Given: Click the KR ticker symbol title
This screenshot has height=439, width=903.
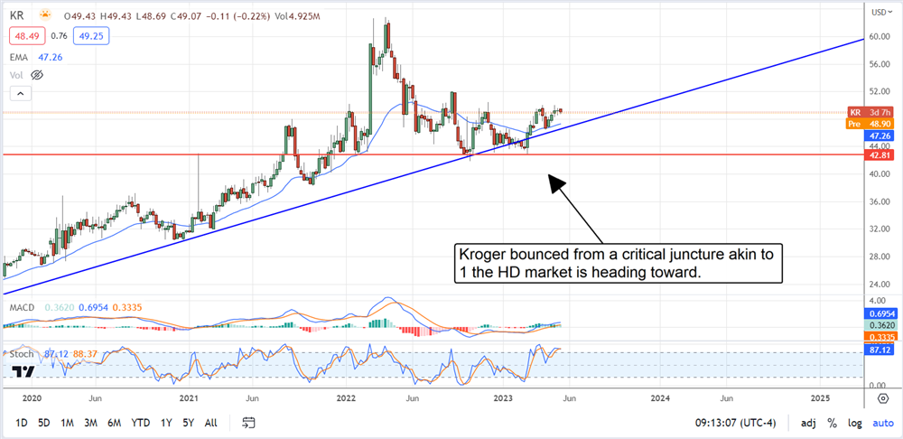Looking at the screenshot, I should 15,18.
